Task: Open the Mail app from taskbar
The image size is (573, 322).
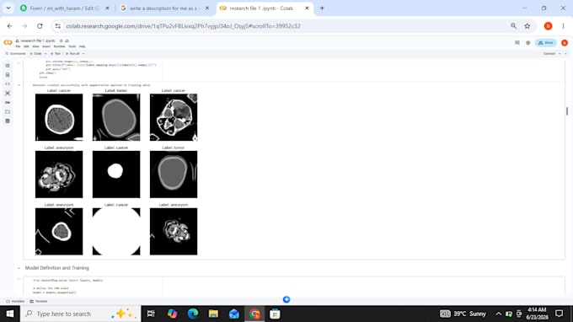Action: click(234, 314)
